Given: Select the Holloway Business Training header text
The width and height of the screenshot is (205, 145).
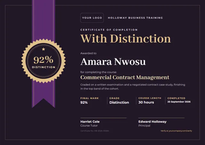Looking at the screenshot, I should coord(135,18).
